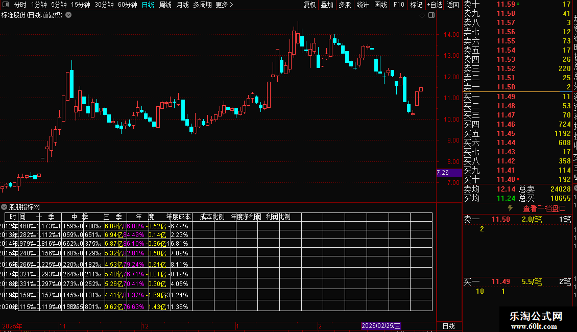Select the 月线 monthly period tab
577x332 pixels.
pos(182,5)
